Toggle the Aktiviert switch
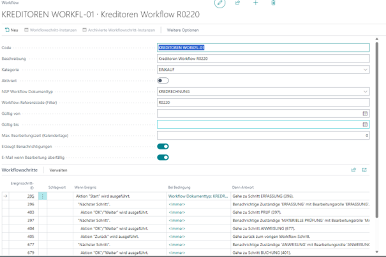Image resolution: width=386 pixels, height=257 pixels. [x=163, y=81]
